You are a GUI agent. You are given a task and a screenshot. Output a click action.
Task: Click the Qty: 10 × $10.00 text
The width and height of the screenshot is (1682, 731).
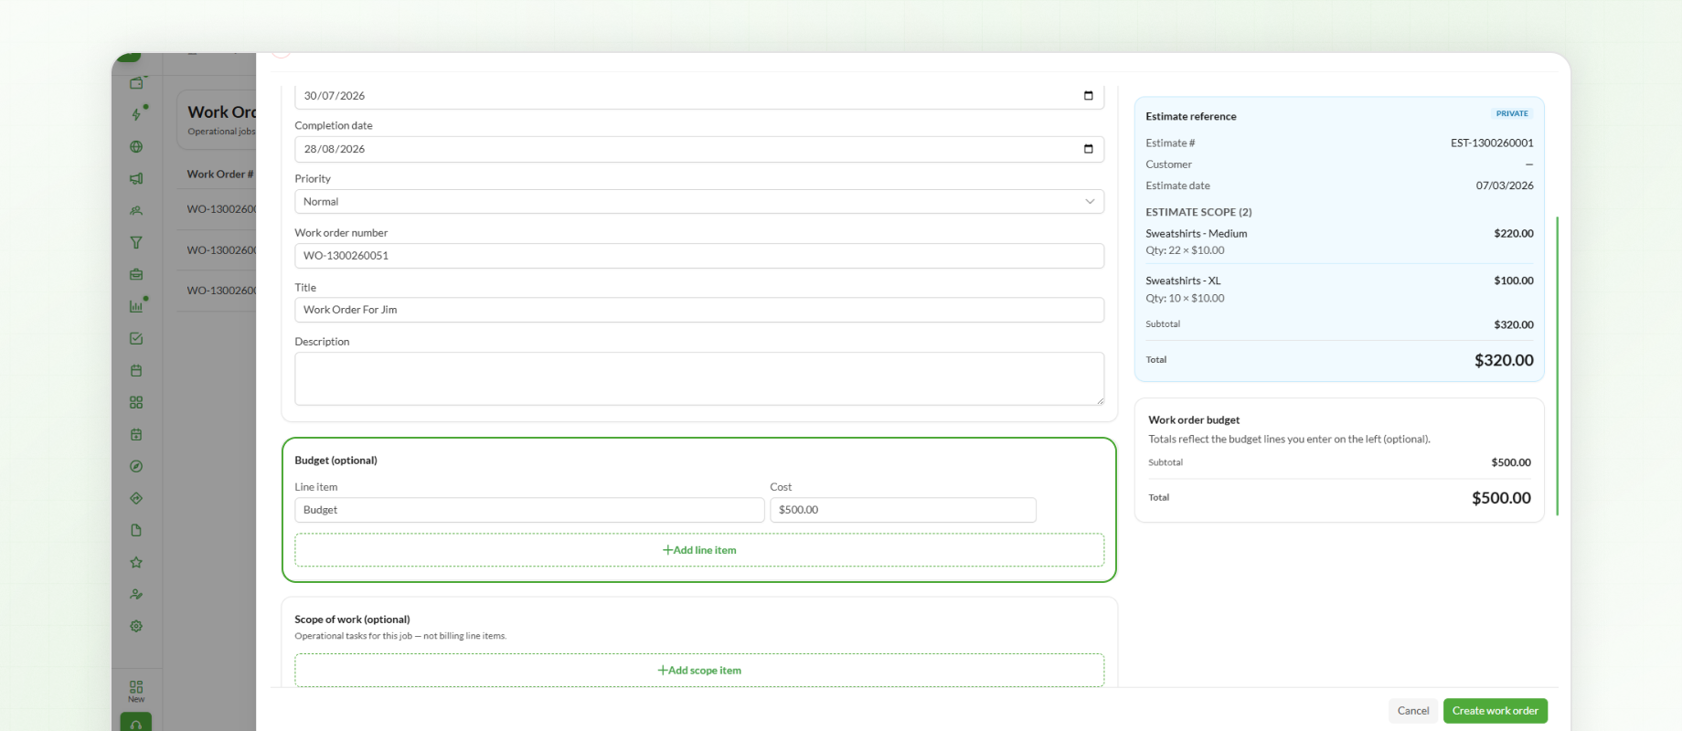click(1185, 299)
